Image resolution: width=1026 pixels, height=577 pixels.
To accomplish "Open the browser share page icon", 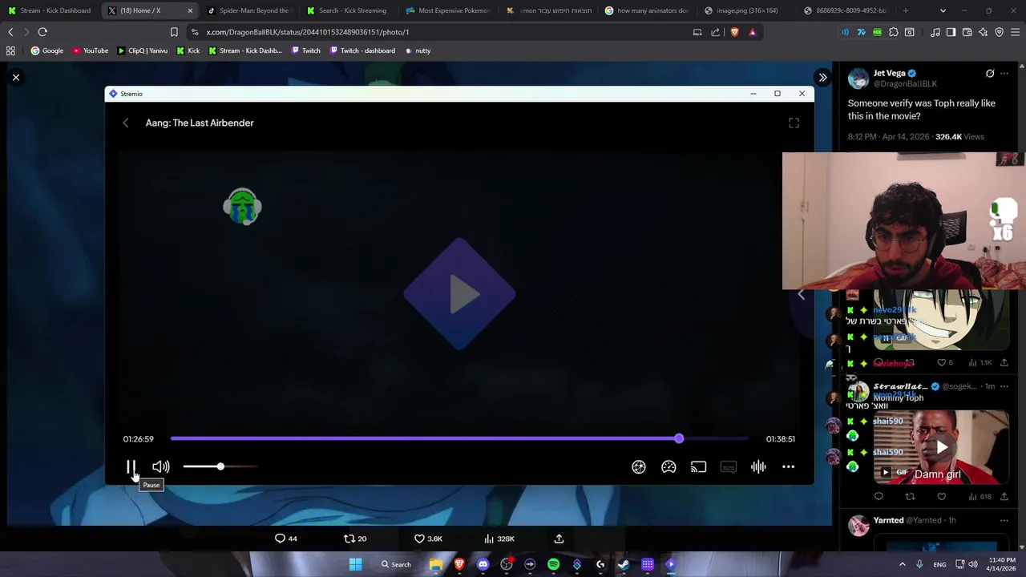I will [x=715, y=32].
